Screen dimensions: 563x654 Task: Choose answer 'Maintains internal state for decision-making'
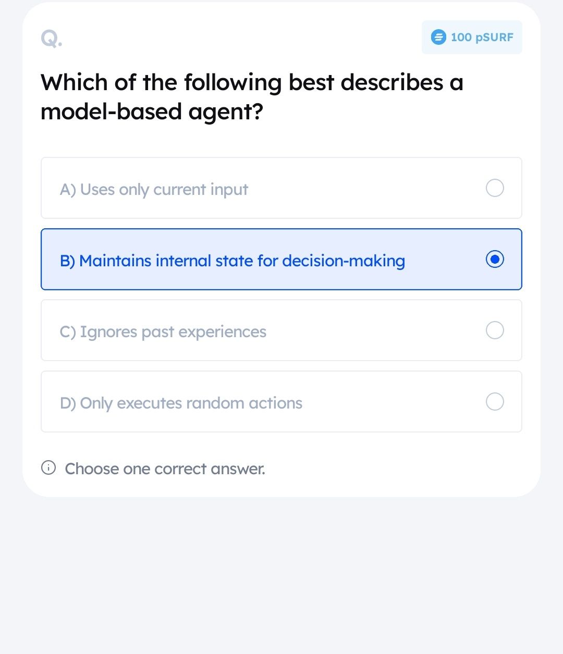pyautogui.click(x=233, y=261)
